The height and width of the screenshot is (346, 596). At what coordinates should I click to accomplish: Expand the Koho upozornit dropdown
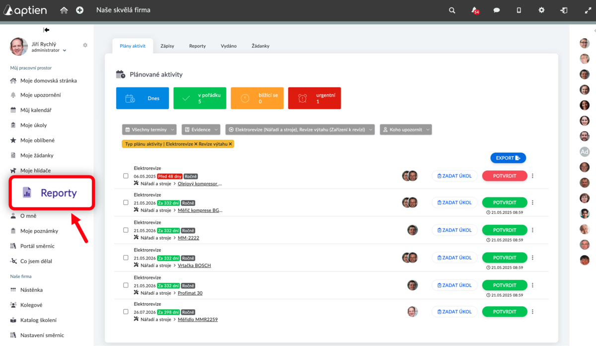pyautogui.click(x=406, y=129)
